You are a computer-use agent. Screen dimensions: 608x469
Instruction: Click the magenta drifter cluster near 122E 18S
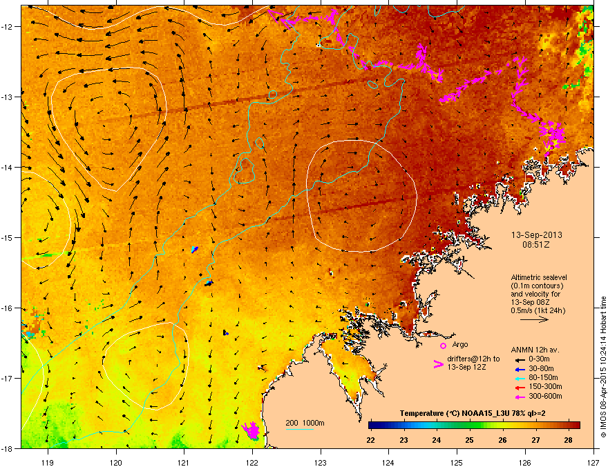click(251, 430)
